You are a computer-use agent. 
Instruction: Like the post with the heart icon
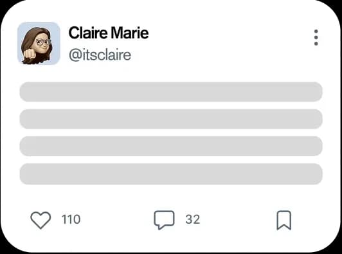tap(40, 220)
